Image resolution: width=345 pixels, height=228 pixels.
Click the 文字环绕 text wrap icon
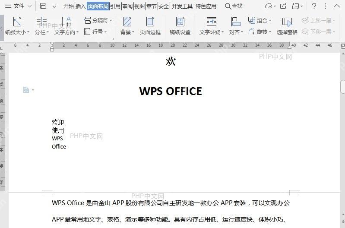(x=212, y=22)
